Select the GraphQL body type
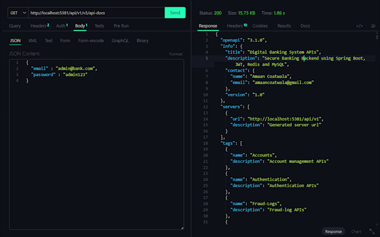This screenshot has height=237, width=380. coord(120,41)
